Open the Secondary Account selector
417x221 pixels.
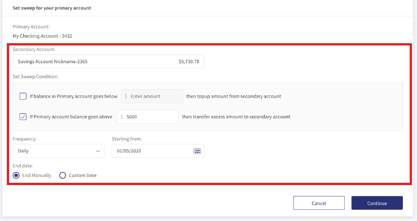109,61
